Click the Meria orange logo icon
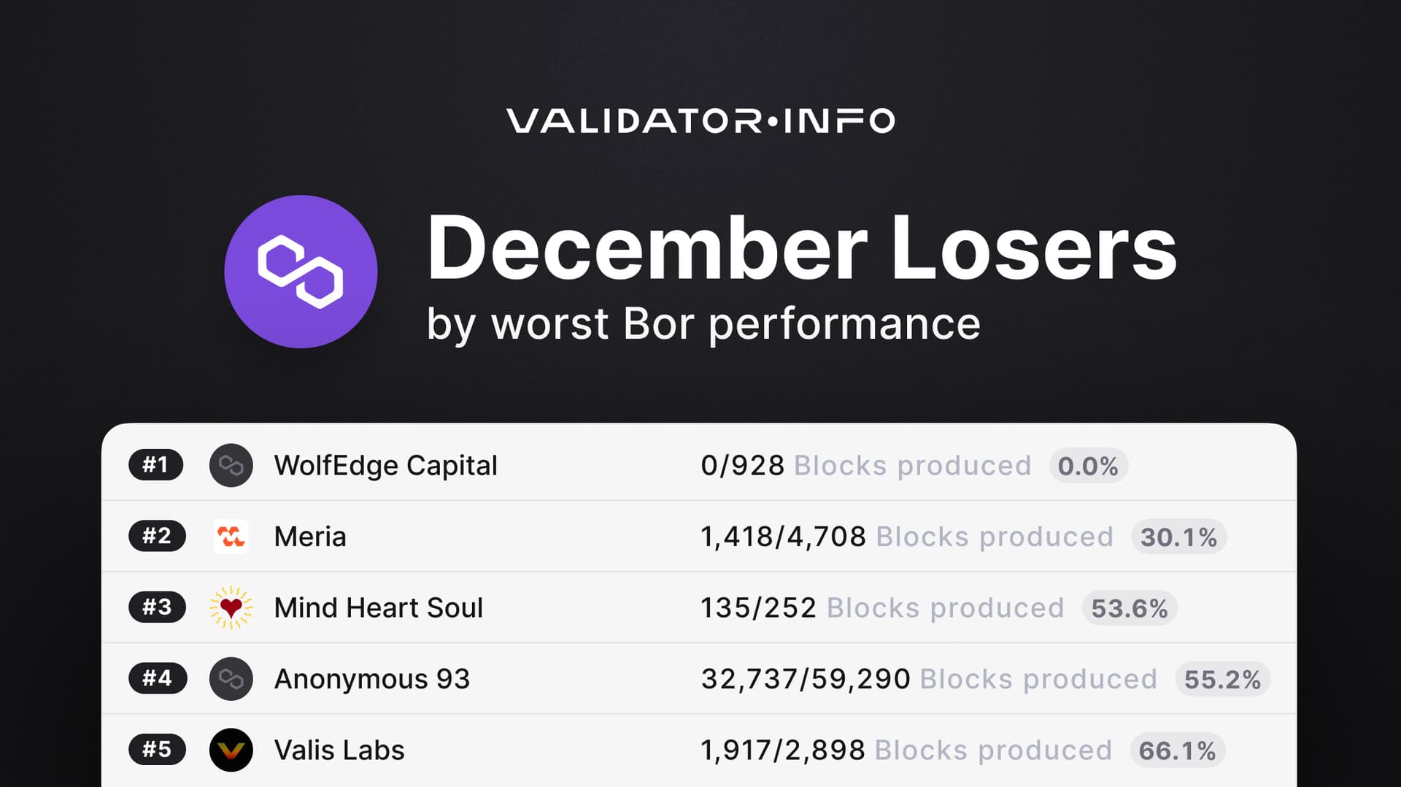Screen dimensions: 1401x787 [x=231, y=537]
